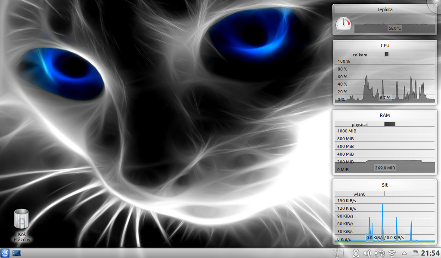The image size is (441, 258).
Task: Open the Wi-Fi network manager icon
Action: click(392, 254)
